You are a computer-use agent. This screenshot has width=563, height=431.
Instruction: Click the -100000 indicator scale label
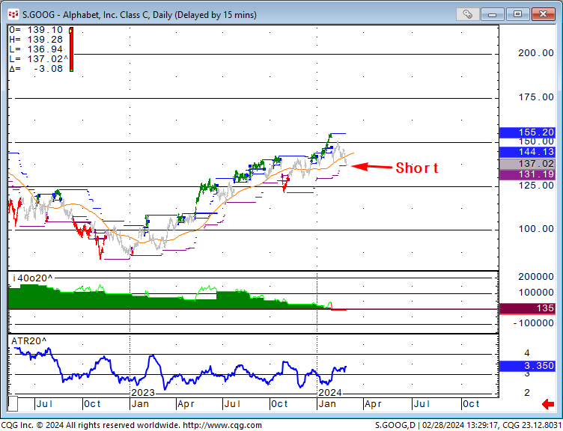[x=534, y=324]
